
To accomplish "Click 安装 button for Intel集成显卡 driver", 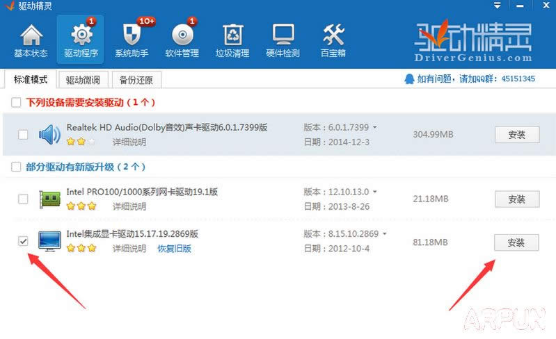I will [516, 242].
